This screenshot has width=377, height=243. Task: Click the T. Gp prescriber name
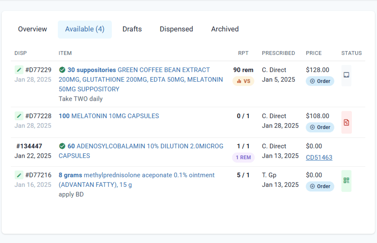tap(269, 175)
